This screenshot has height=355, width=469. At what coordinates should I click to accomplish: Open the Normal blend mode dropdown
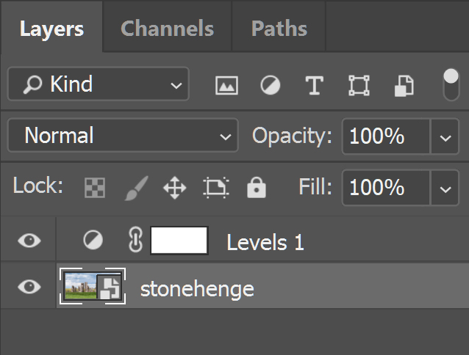tap(123, 136)
